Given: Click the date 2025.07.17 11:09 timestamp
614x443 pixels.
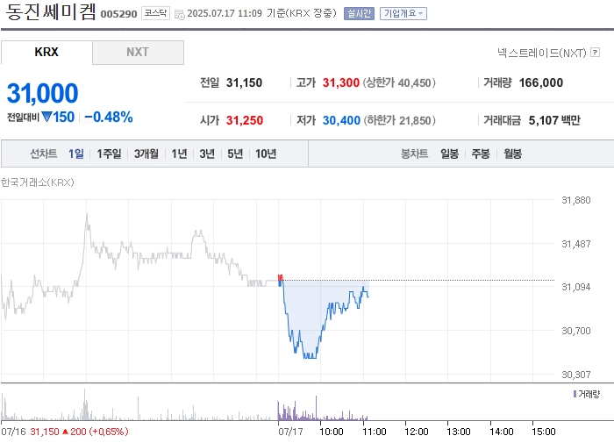Looking at the screenshot, I should coord(225,13).
